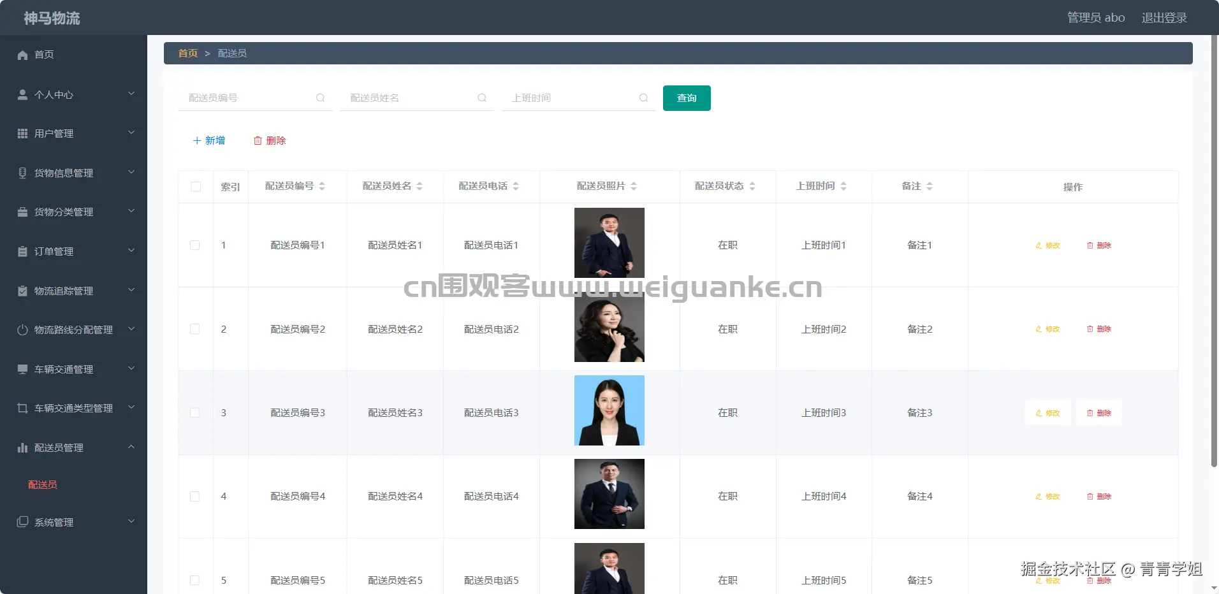The height and width of the screenshot is (594, 1219).
Task: Click the bar chart icon beside 配送员管理
Action: 22,447
